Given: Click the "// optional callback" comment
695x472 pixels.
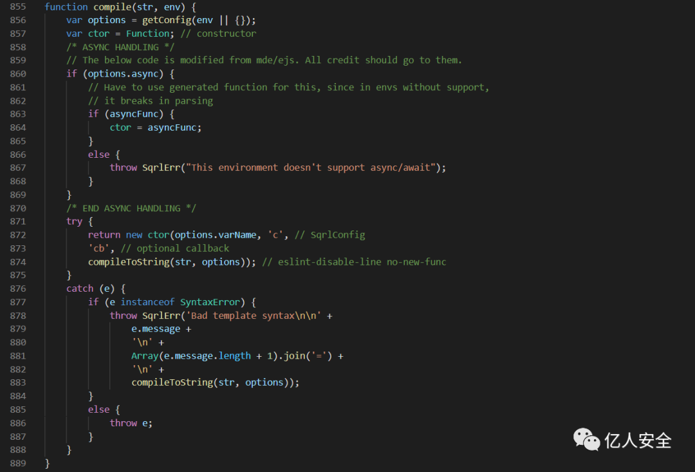Looking at the screenshot, I should pyautogui.click(x=174, y=249).
